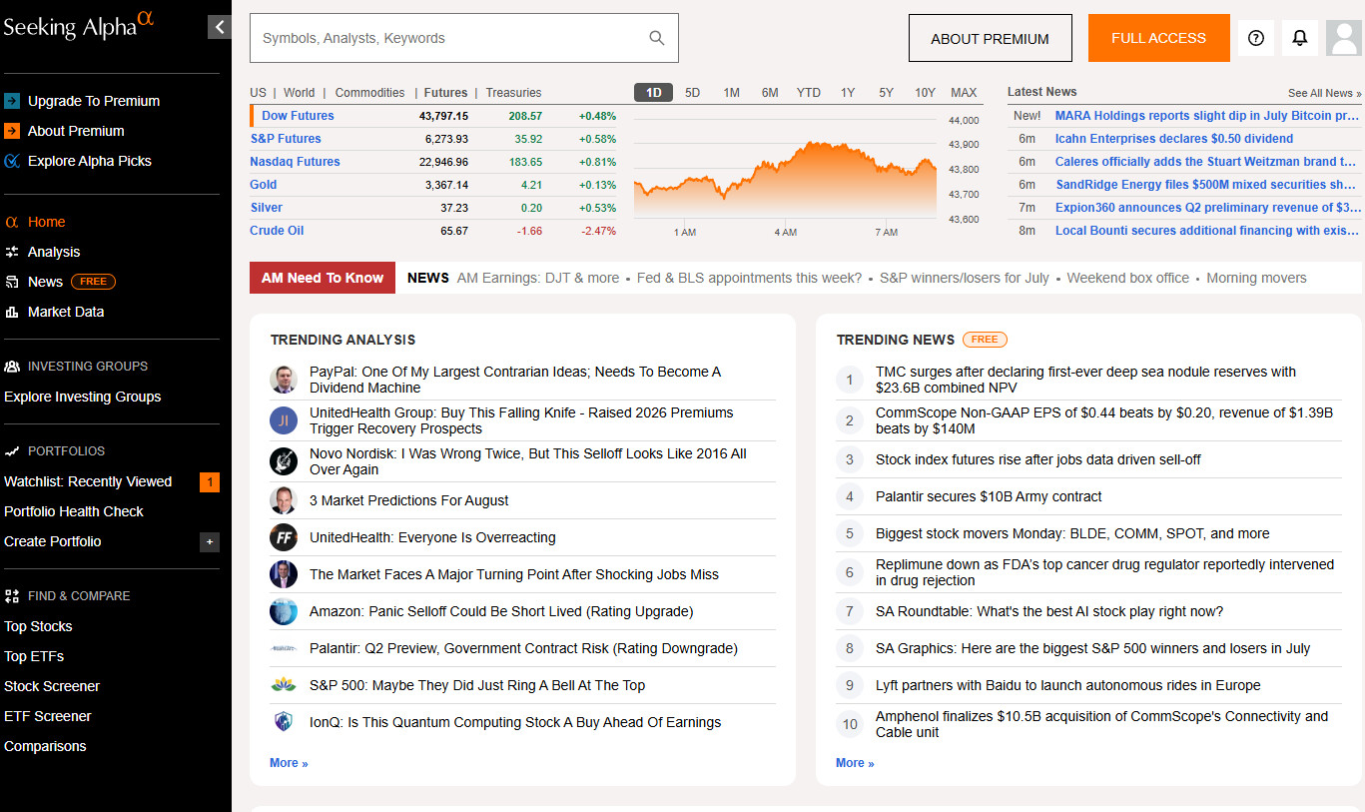Open Top ETFs in sidebar

[x=34, y=656]
